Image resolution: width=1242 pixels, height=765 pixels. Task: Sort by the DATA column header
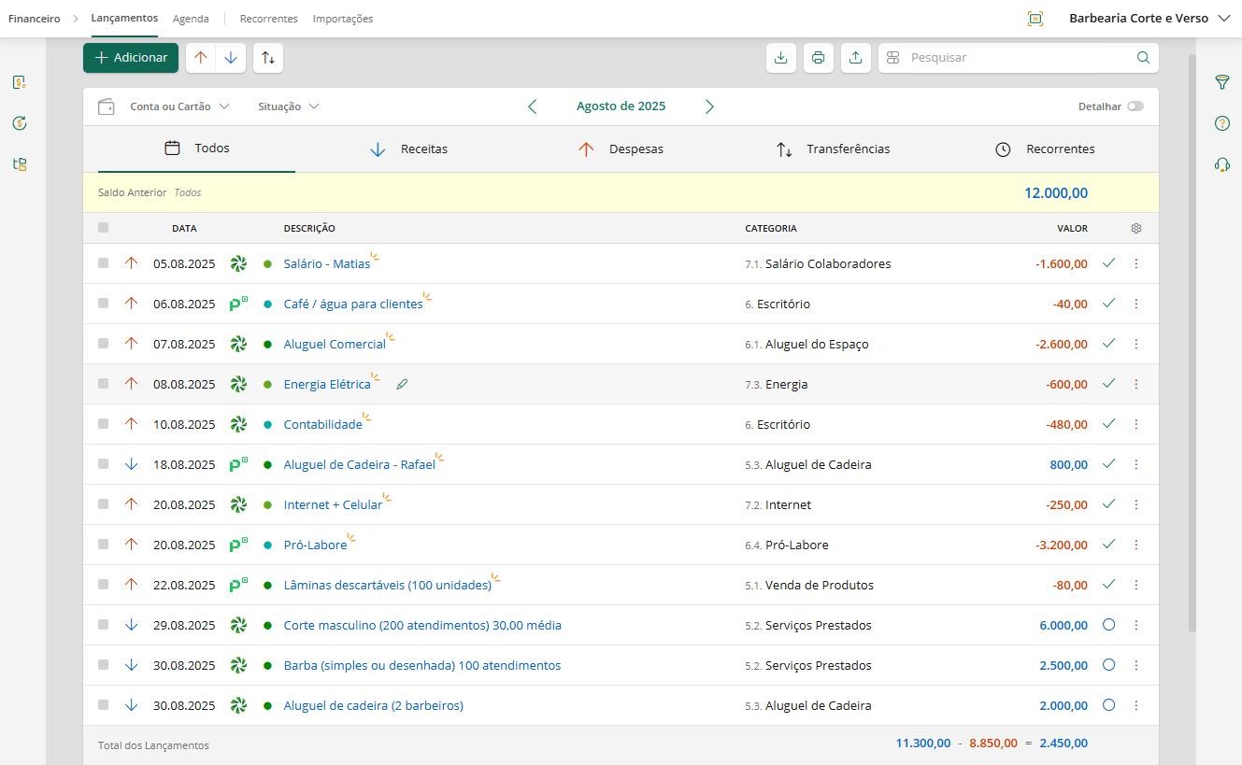click(x=184, y=228)
